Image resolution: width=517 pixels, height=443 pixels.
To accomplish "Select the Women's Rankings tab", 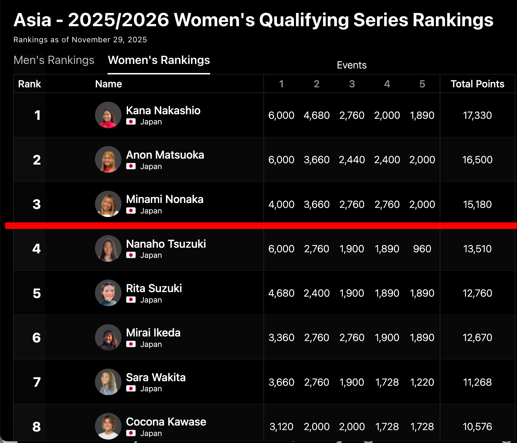I will pyautogui.click(x=159, y=60).
